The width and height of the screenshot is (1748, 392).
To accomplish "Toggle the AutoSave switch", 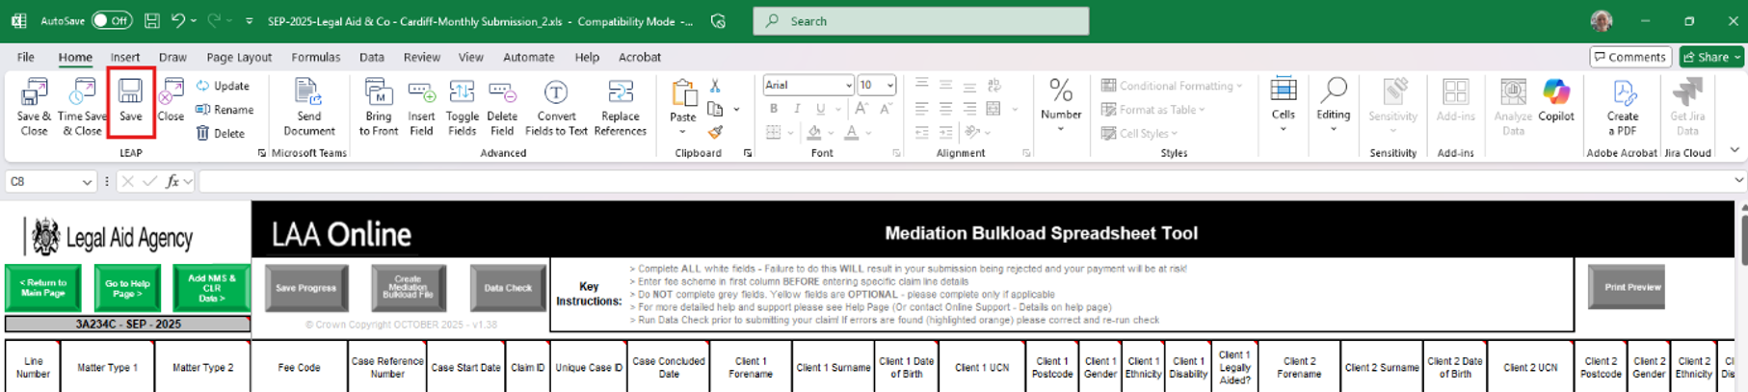I will tap(112, 20).
